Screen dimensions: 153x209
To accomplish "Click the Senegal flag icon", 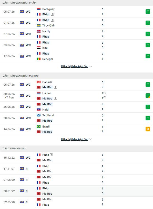I will [38, 59].
